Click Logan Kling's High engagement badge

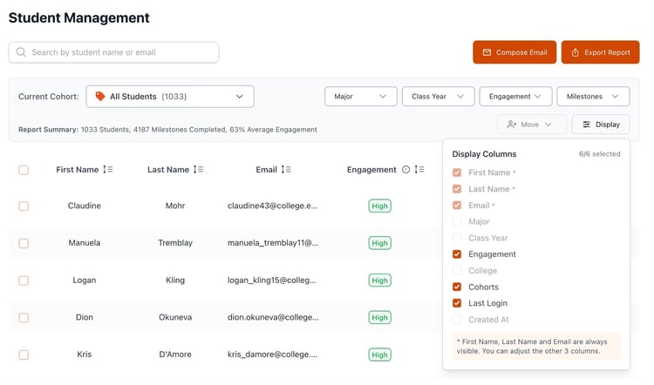click(379, 280)
